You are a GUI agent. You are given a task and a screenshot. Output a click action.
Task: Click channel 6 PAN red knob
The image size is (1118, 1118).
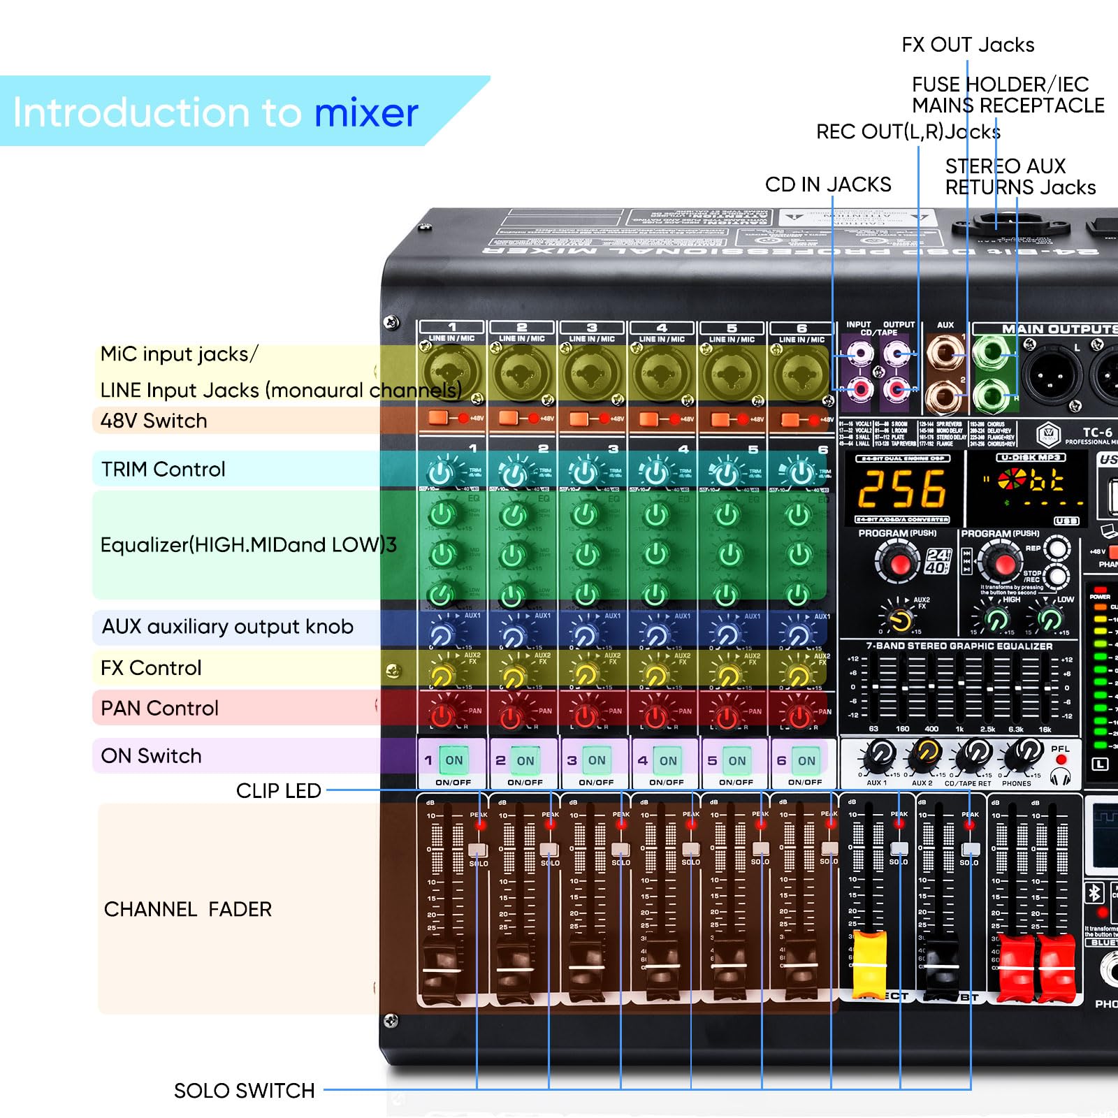click(799, 716)
